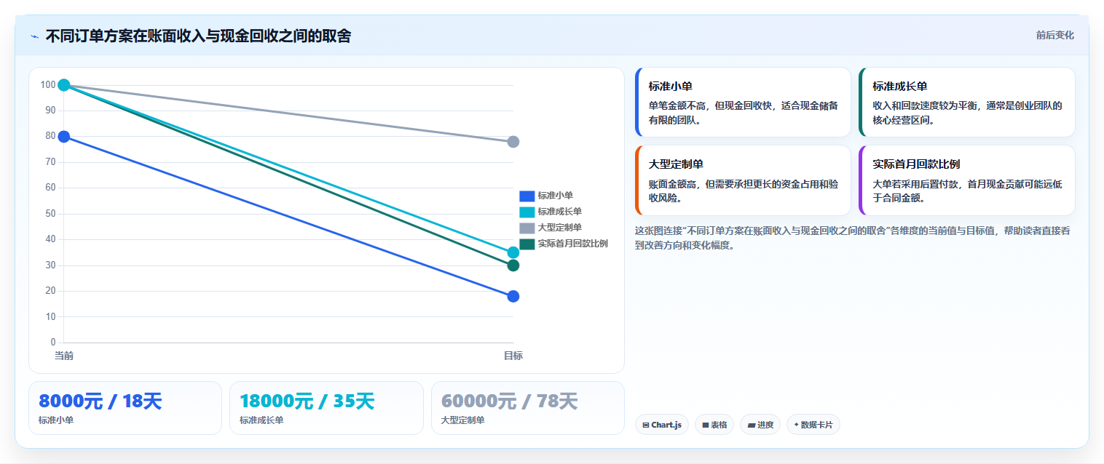Click the icon inside 进度 chip
Screen dimensions: 1104x464
[x=752, y=425]
